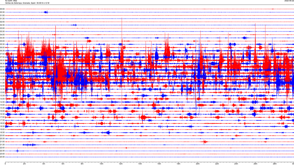Image resolution: width=294 pixels, height=165 pixels.
Task: Select the 19:30 trace time label
Action: [2, 132]
